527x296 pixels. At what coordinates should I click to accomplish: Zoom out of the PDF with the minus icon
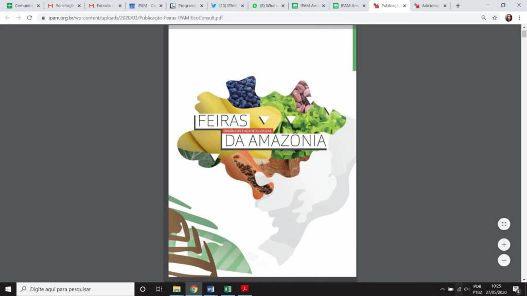[504, 261]
